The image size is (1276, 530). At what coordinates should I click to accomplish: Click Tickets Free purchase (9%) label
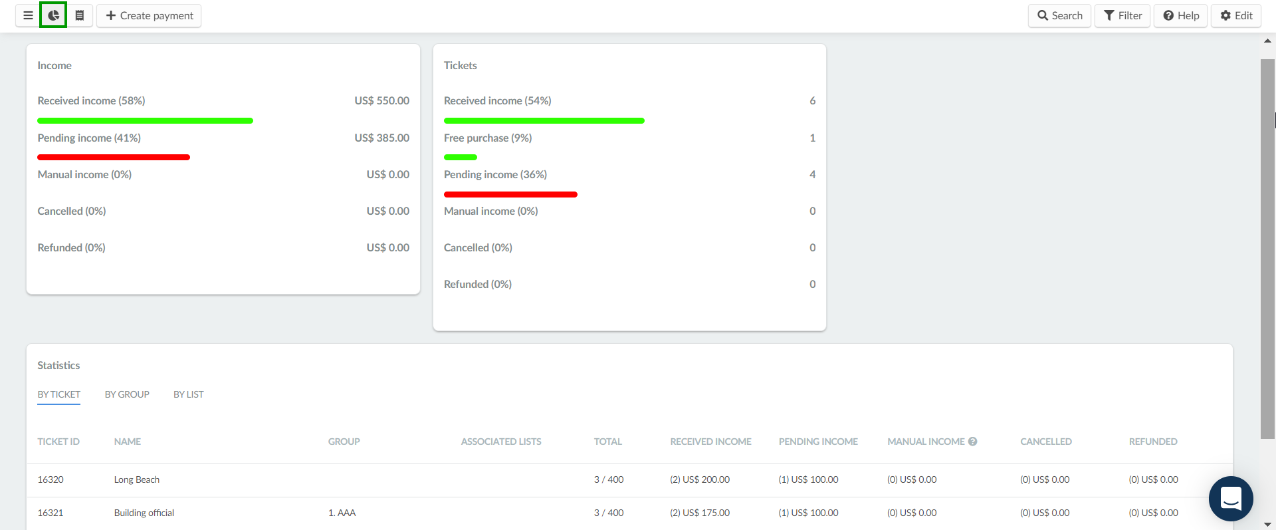488,138
